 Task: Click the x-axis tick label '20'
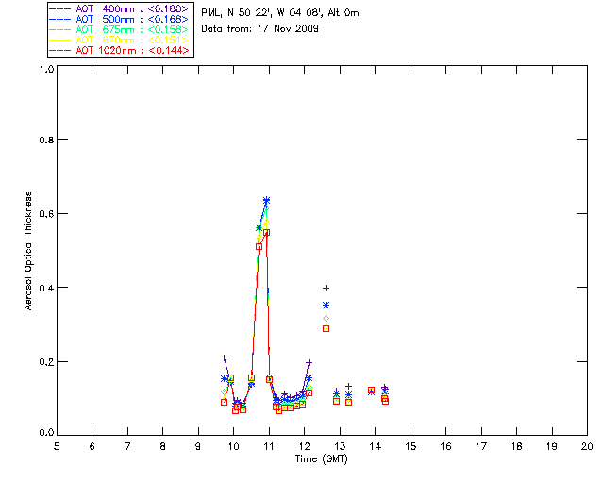coord(587,446)
